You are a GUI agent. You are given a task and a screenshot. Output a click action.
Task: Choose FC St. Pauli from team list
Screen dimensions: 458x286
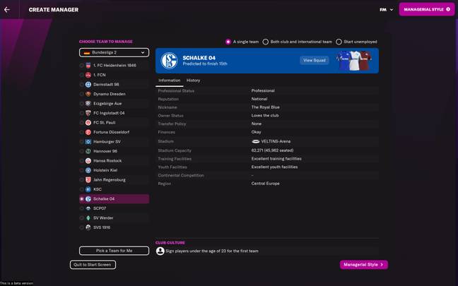pyautogui.click(x=114, y=123)
